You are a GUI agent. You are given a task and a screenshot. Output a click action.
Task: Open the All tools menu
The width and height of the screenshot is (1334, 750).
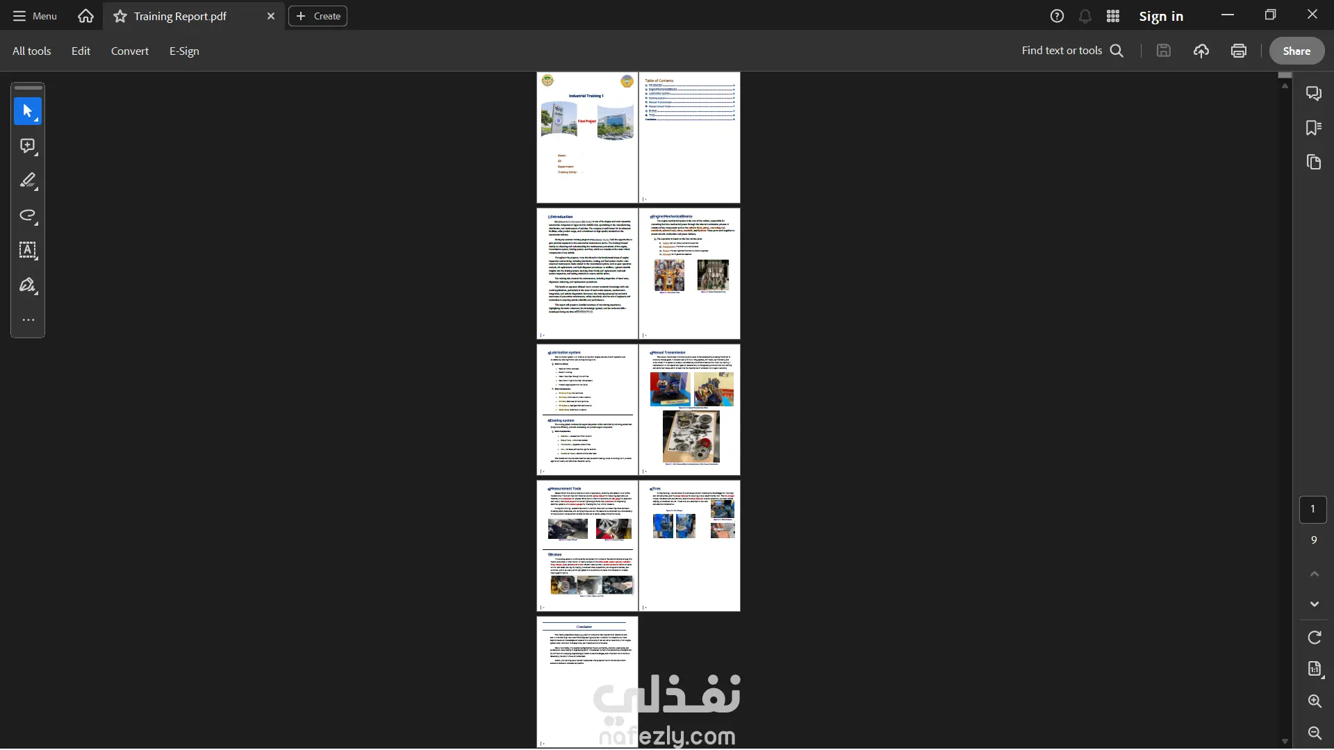31,51
